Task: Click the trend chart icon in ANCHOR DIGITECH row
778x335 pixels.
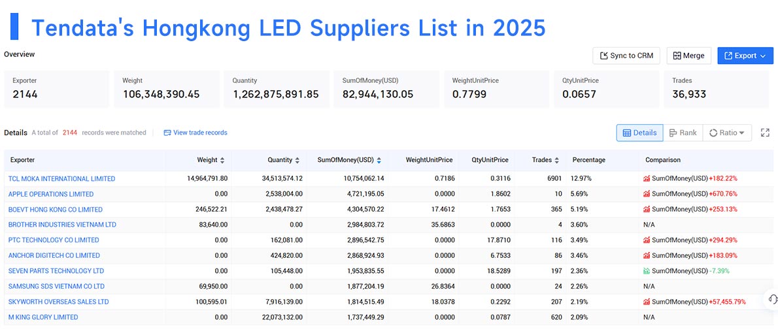Action: (x=647, y=255)
